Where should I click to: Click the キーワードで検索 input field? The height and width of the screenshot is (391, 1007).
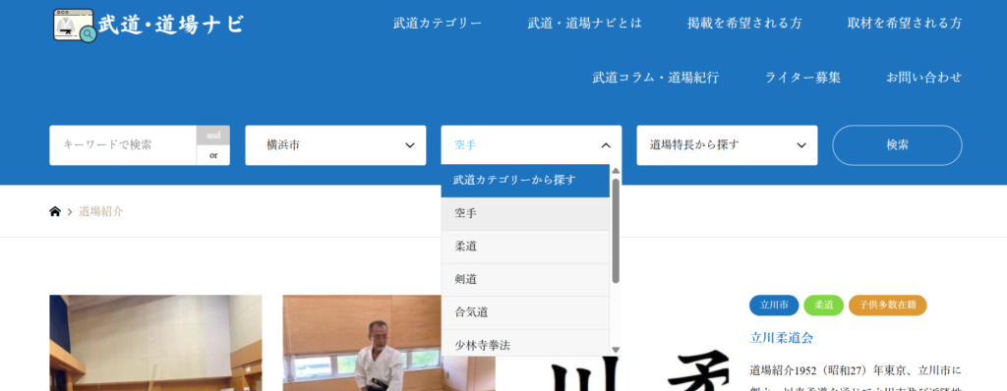(x=123, y=145)
